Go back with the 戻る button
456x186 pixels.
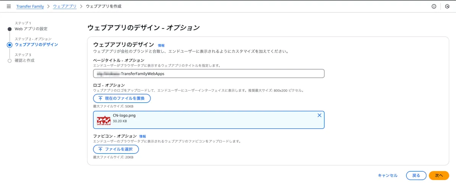click(x=416, y=175)
